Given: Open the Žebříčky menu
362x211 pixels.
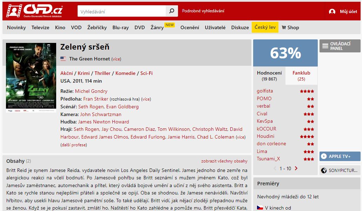Looking at the screenshot, I should click(x=97, y=27).
